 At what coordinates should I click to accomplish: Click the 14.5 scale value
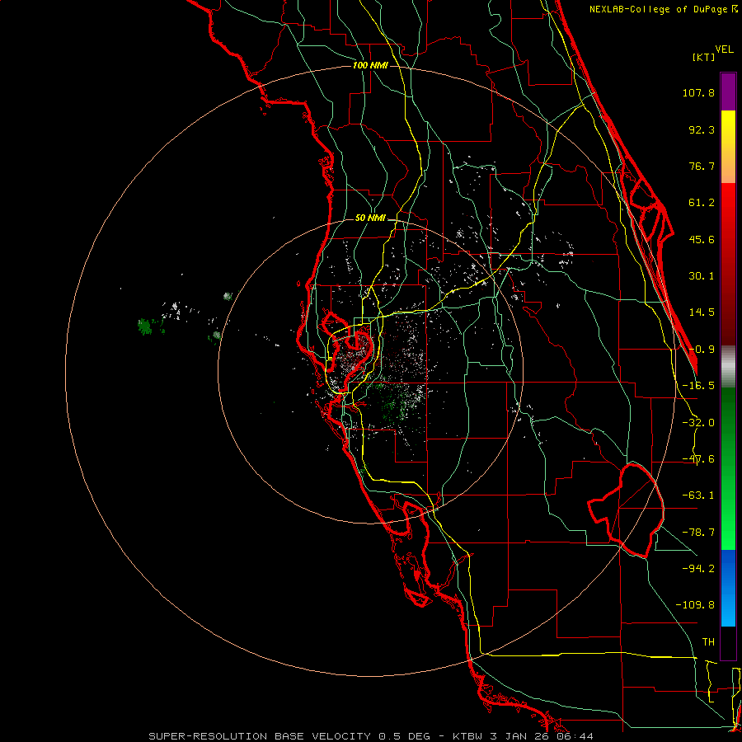(702, 312)
